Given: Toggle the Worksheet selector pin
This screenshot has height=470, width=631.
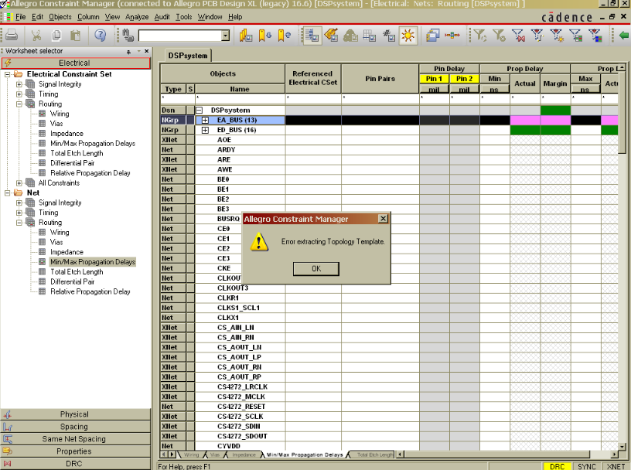Looking at the screenshot, I should pyautogui.click(x=129, y=51).
